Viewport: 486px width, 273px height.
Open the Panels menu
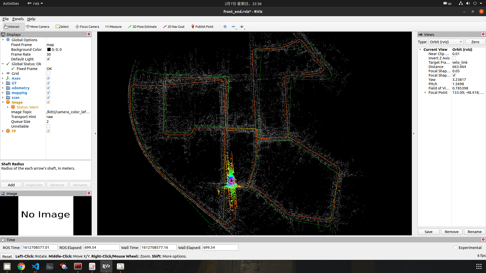coord(18,19)
